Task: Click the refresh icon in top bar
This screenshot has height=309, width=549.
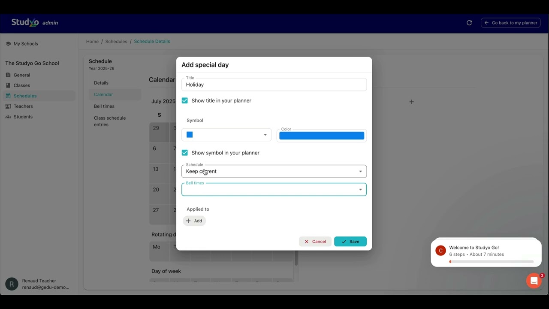Action: (469, 23)
